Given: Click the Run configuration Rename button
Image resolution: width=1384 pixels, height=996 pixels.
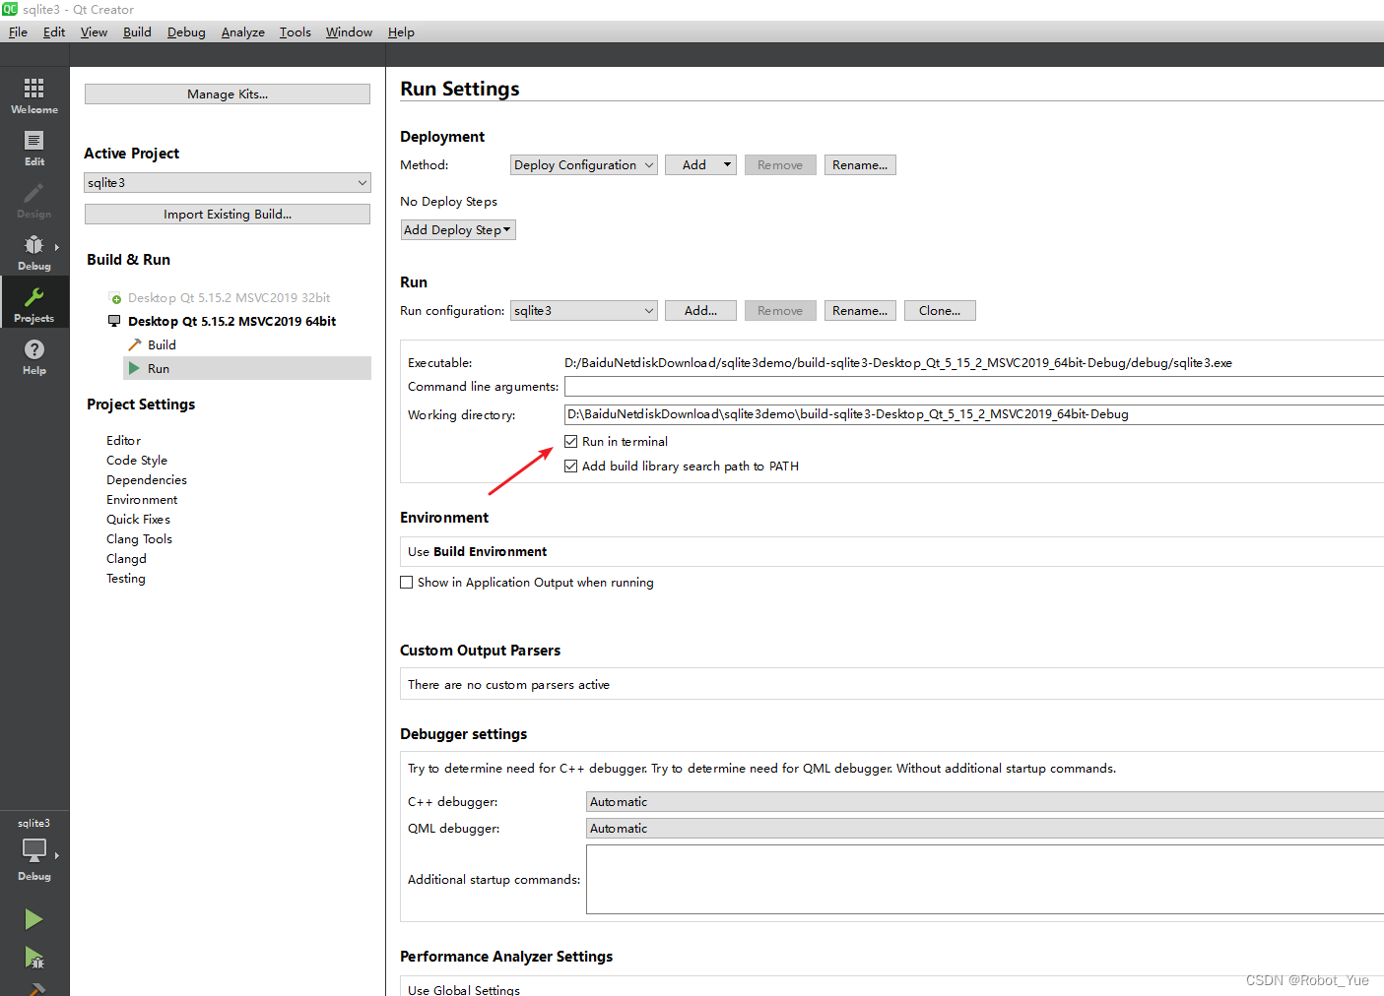Looking at the screenshot, I should point(860,310).
